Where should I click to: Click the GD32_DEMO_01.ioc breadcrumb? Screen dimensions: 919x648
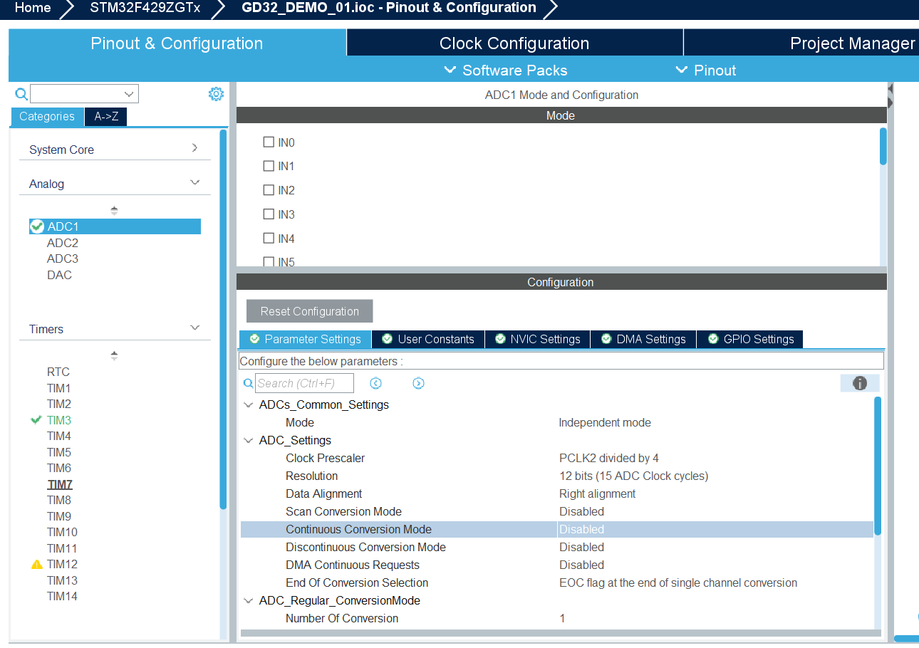point(389,8)
